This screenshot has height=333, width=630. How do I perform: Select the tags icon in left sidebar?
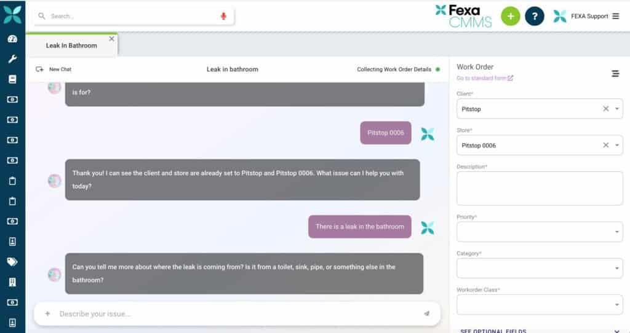tap(12, 262)
